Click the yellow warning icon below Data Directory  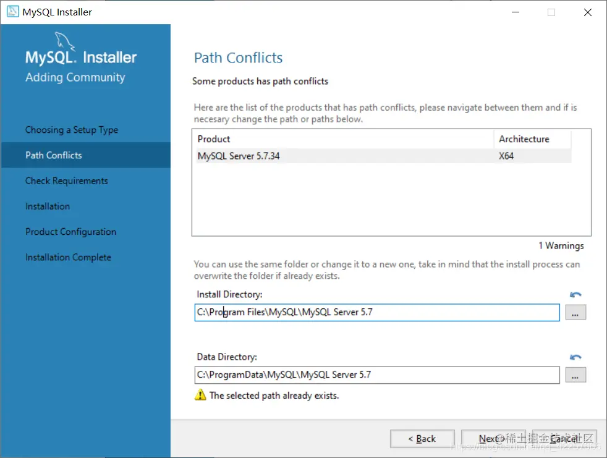[200, 395]
